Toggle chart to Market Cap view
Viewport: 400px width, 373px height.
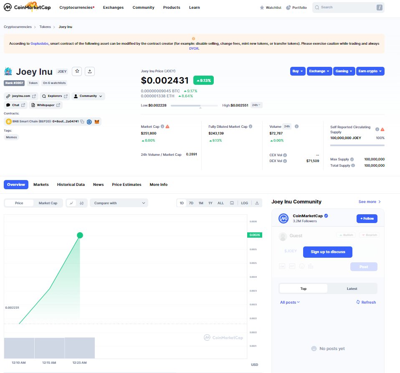click(48, 203)
